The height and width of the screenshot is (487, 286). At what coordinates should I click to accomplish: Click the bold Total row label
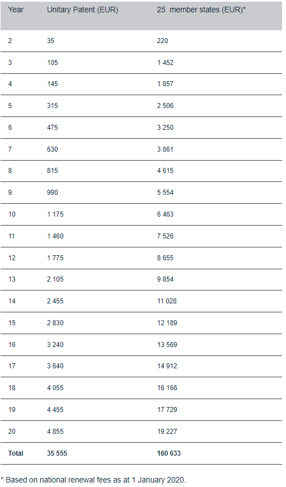pos(16,453)
